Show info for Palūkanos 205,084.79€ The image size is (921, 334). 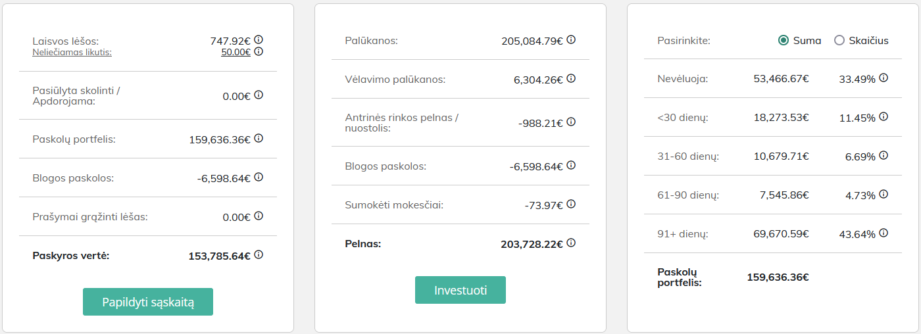pos(571,39)
